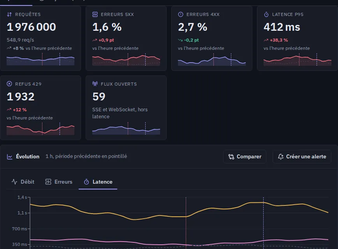Click the Flux ouverts sparkline chart
Screen dimensions: 338x249
126,129
